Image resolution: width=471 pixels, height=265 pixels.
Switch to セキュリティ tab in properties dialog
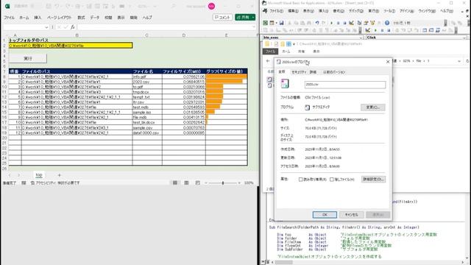point(299,72)
